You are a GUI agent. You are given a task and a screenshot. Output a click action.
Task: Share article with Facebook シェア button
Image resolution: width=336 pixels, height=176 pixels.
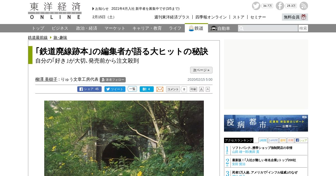click(89, 89)
